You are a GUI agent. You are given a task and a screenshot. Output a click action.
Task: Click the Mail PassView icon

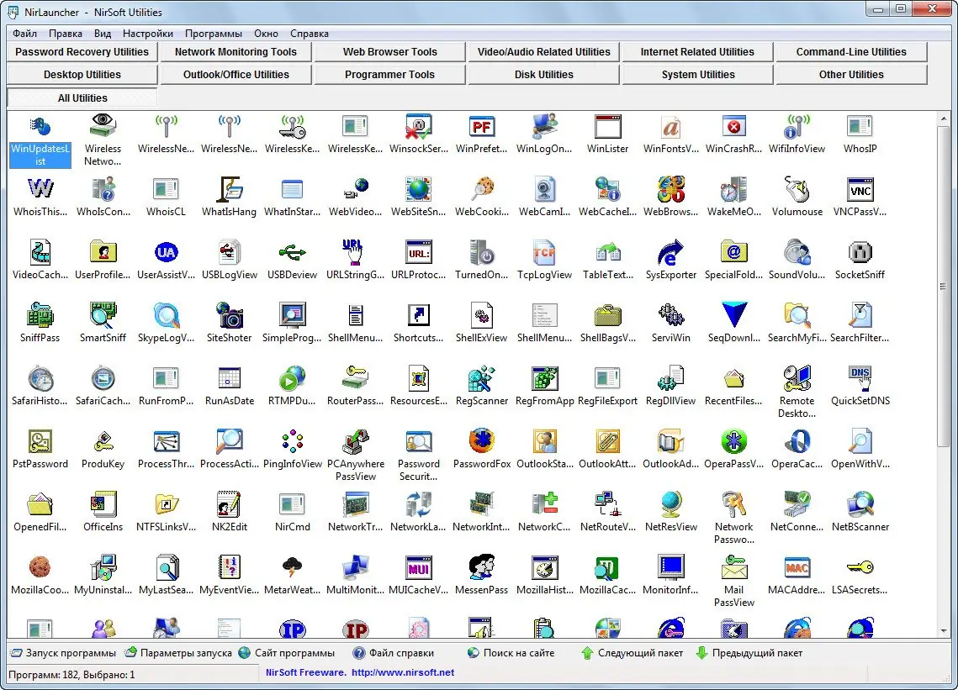(733, 567)
